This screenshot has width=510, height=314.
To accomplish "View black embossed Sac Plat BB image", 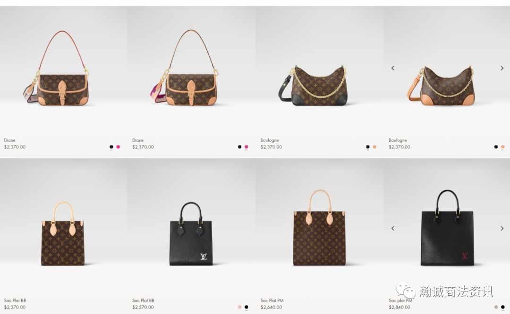I will coord(191,234).
